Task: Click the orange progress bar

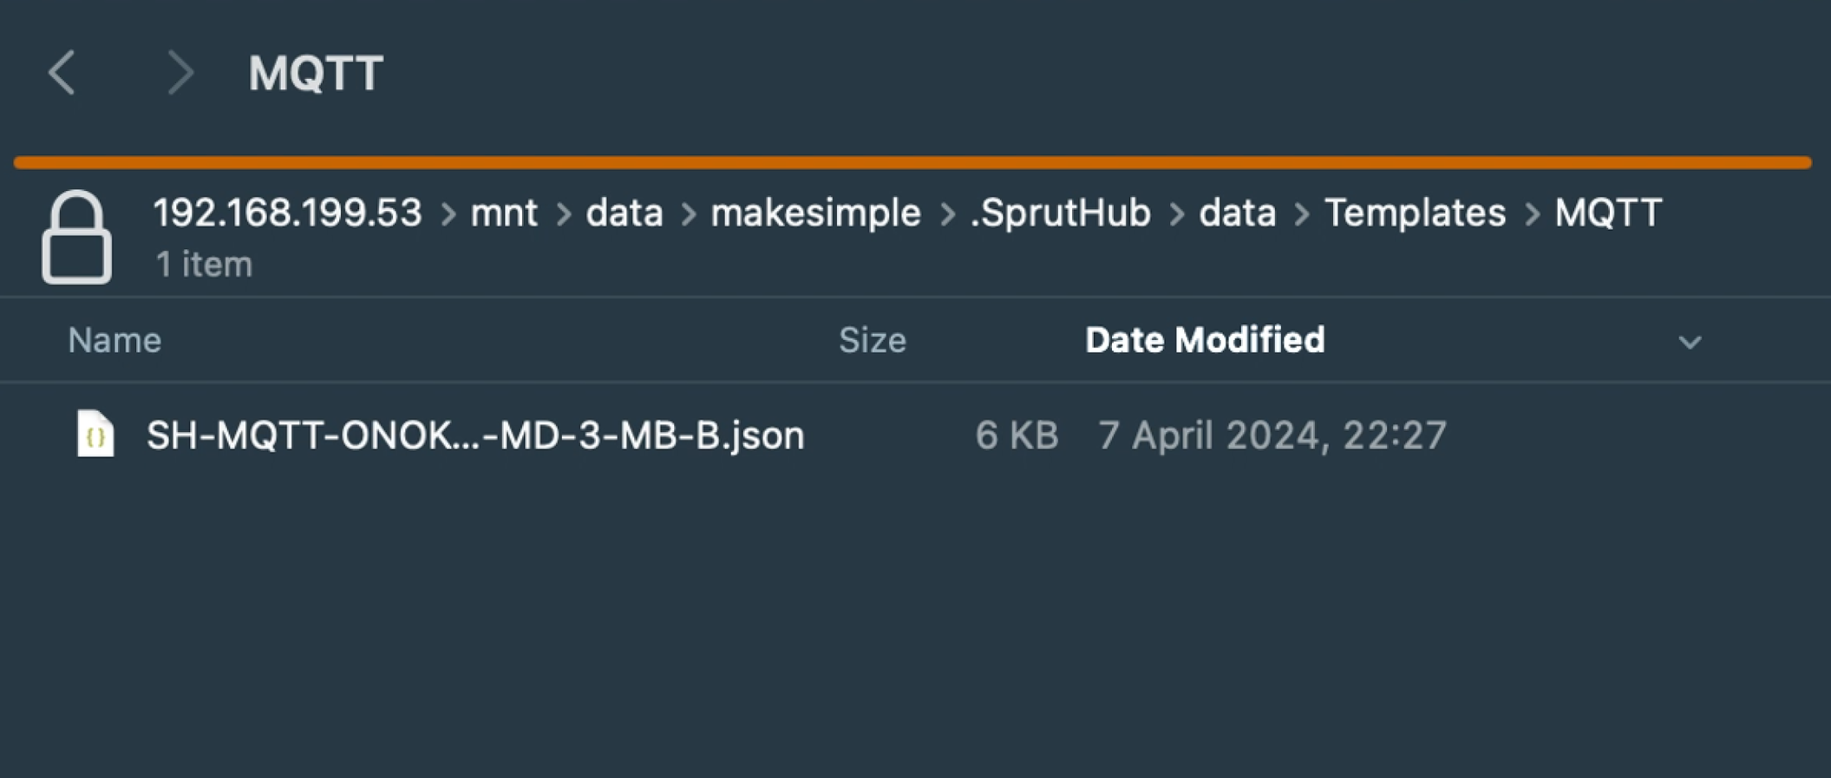Action: click(912, 162)
